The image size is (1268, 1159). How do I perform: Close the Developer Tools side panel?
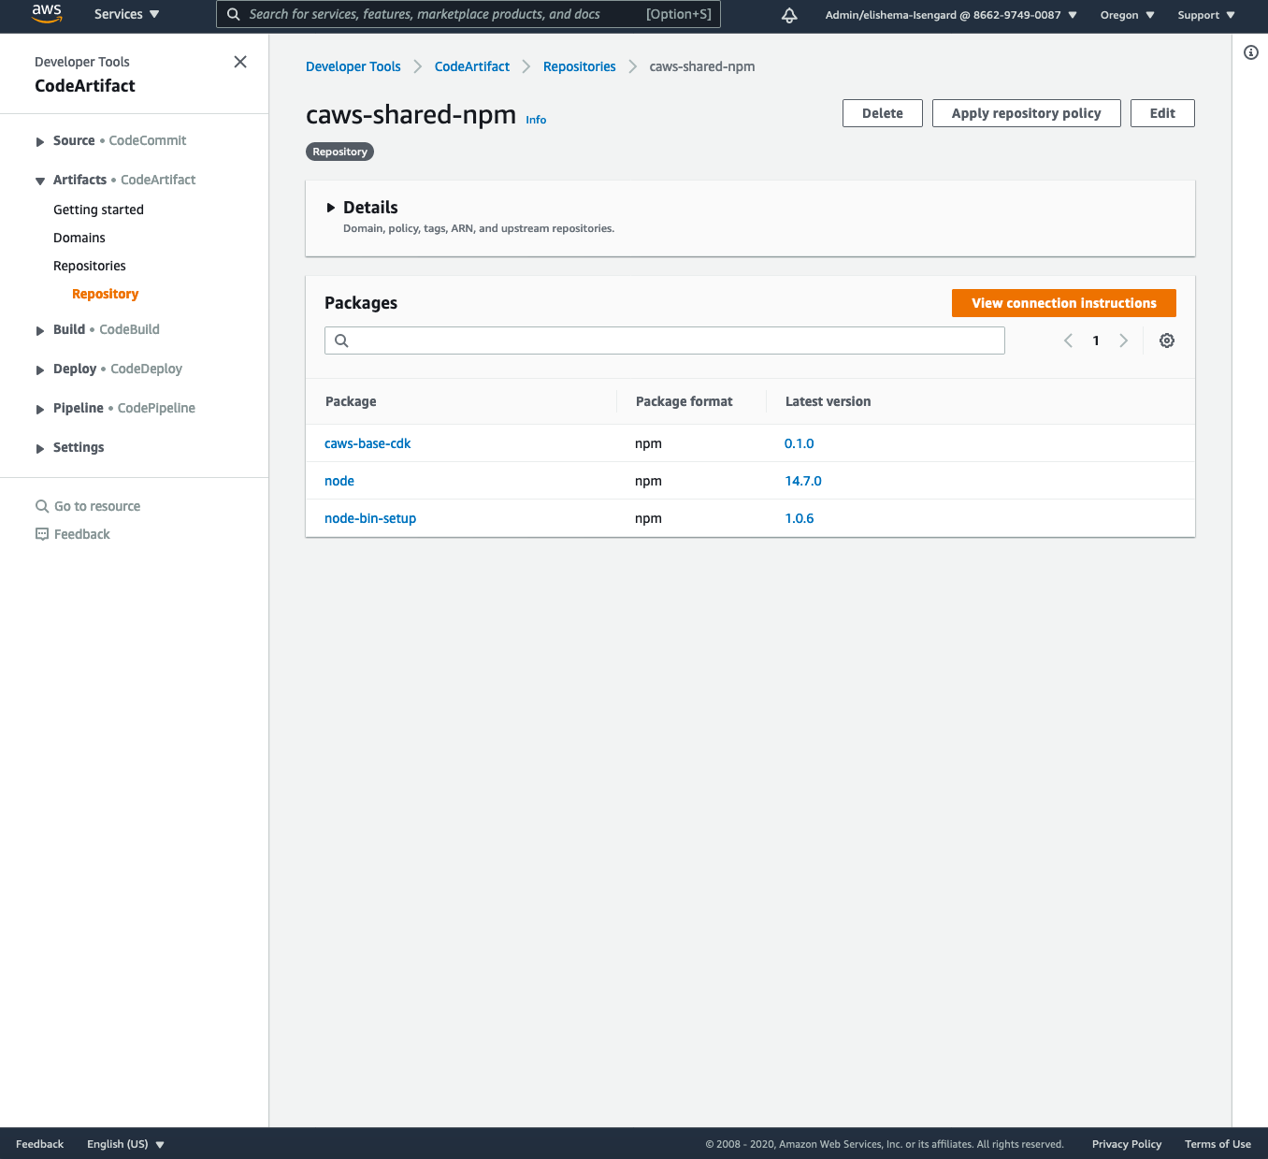240,62
